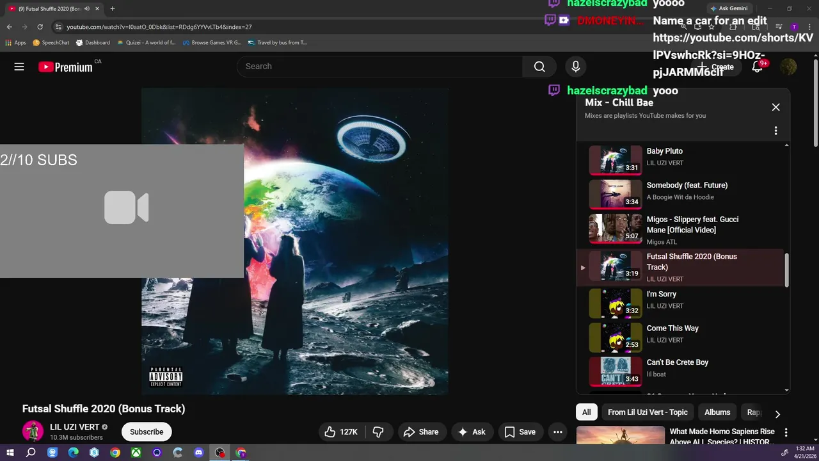Open the notifications bell
Screen dimensions: 819x461
(x=757, y=67)
